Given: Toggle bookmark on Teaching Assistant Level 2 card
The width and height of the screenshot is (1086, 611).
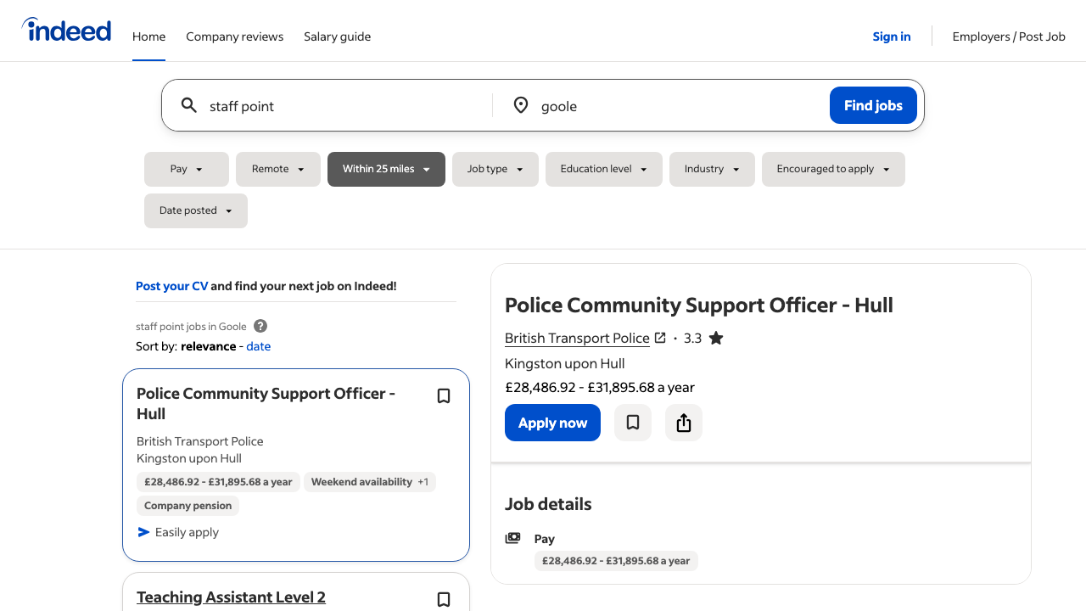Looking at the screenshot, I should (x=444, y=599).
